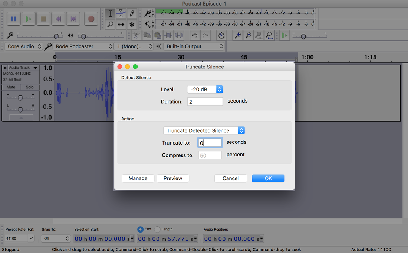Select the Multi-Tool asterisk icon
Screen dimensions: 408x253
pos(132,25)
